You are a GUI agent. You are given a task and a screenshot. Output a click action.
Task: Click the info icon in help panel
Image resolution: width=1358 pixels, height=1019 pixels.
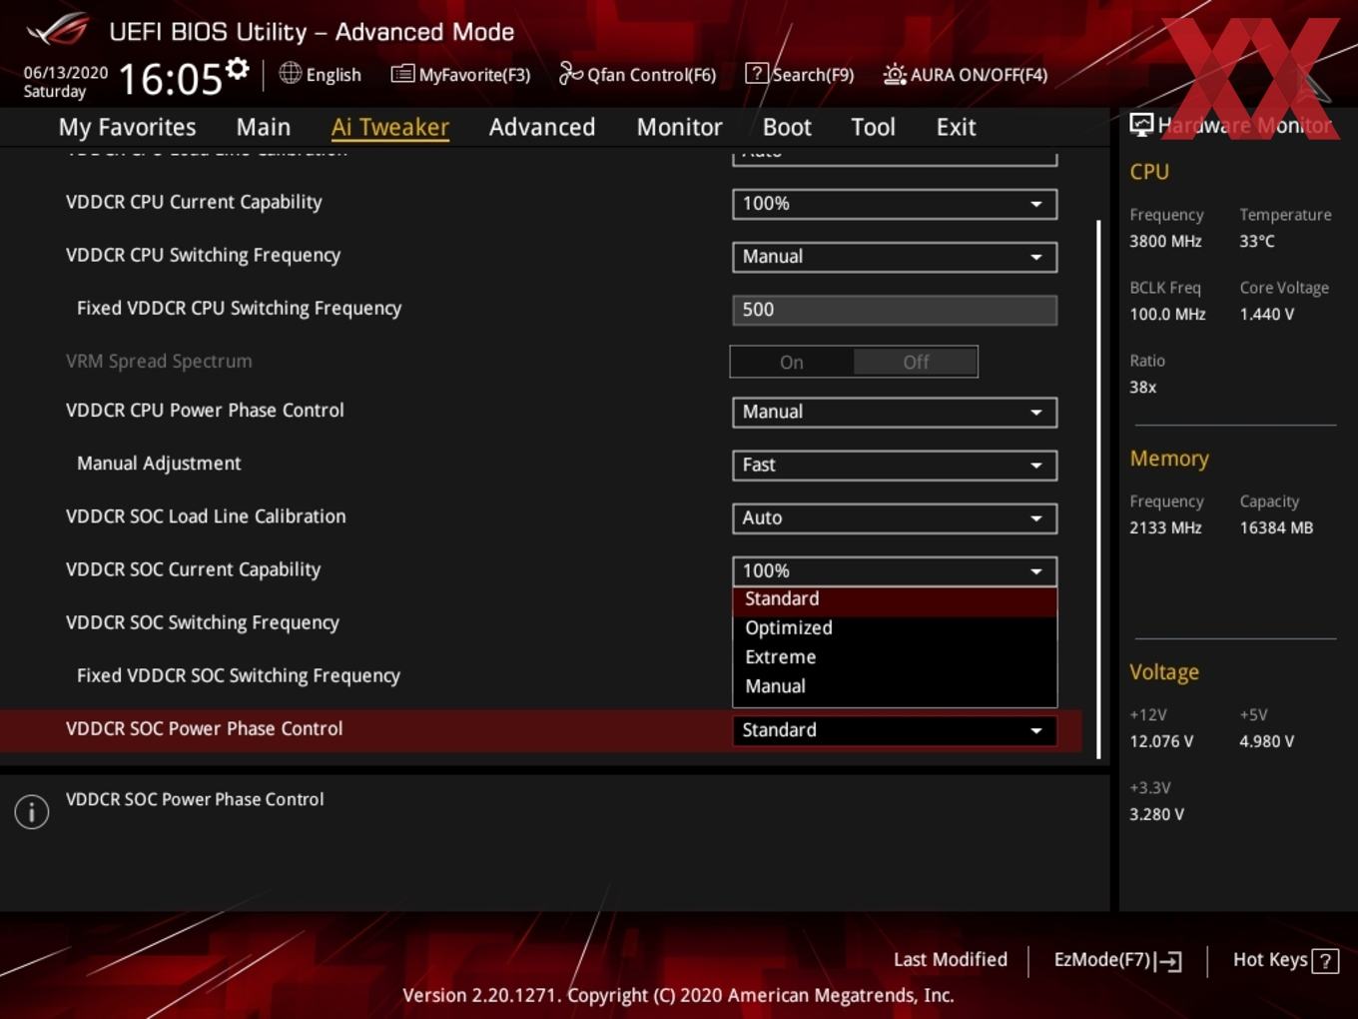[x=32, y=811]
